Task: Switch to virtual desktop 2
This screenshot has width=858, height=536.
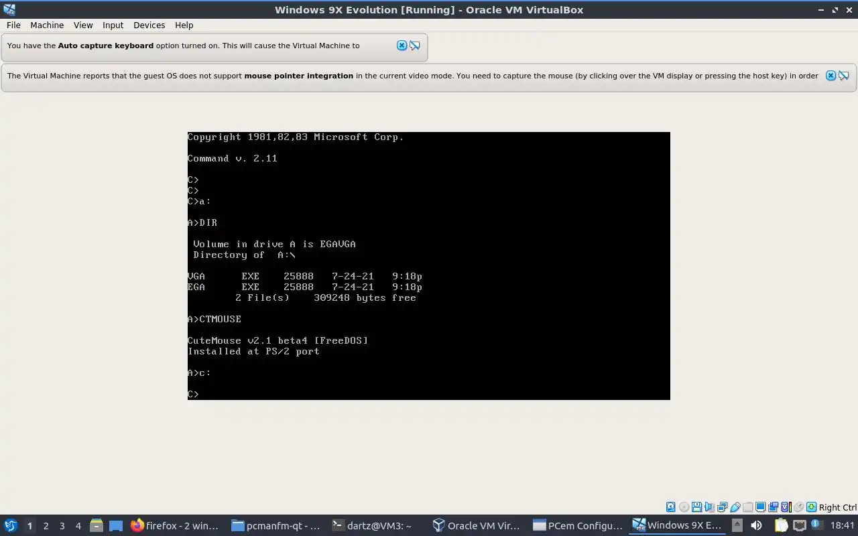Action: [46, 526]
